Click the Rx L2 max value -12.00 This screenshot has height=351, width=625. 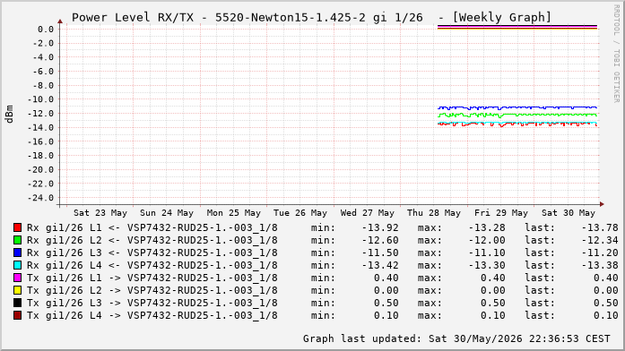[x=487, y=240]
